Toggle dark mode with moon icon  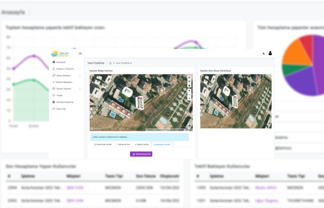(x=264, y=53)
